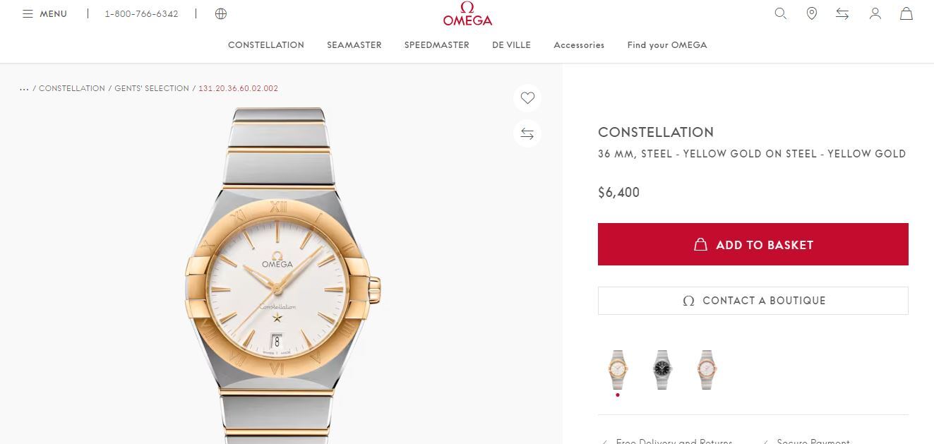
Task: Open the Speedmaster navigation menu
Action: [437, 45]
